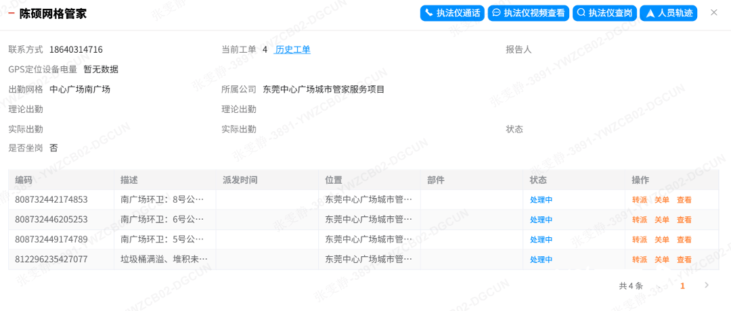Image resolution: width=731 pixels, height=311 pixels.
Task: Click 查看 for order 812296235427077
Action: tap(684, 260)
